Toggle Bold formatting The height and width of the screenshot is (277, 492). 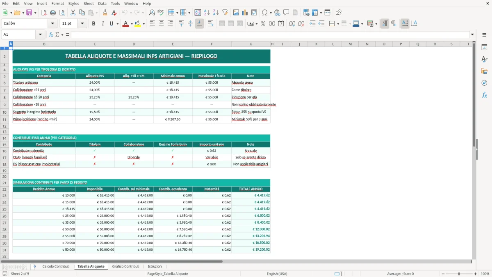93,24
